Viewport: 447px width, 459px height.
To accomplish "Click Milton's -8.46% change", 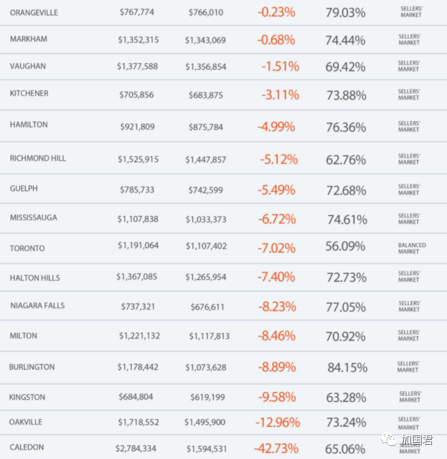I will 277,336.
